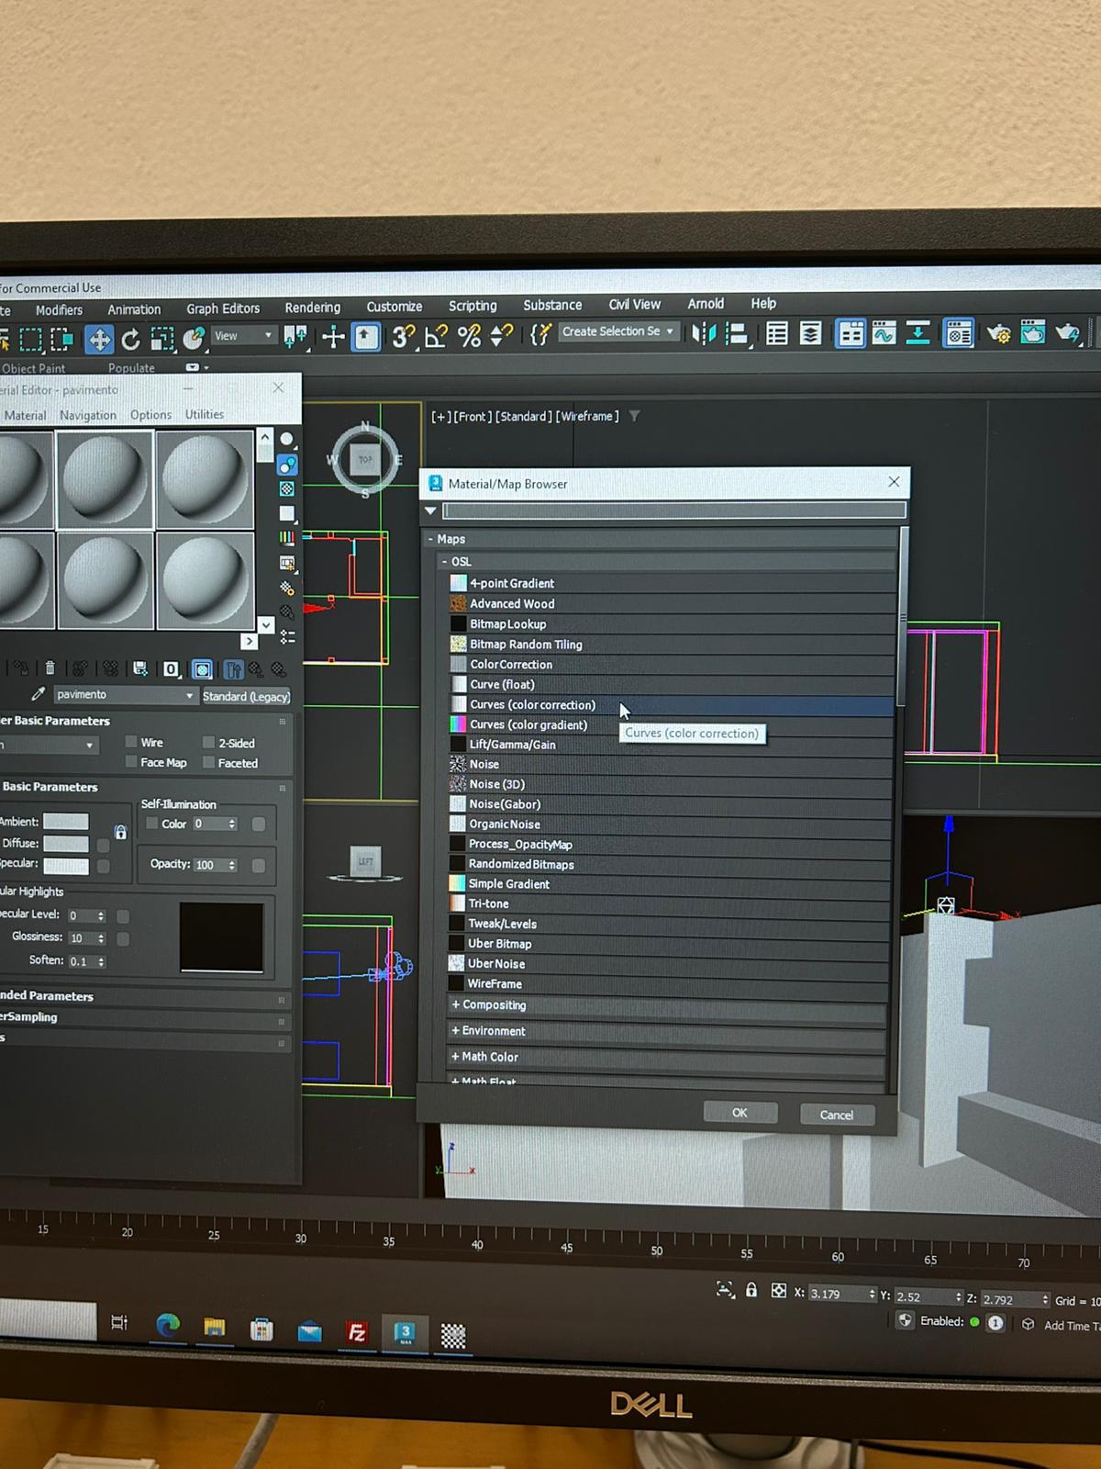
Task: Open the View reference coordinate dropdown
Action: click(x=268, y=335)
